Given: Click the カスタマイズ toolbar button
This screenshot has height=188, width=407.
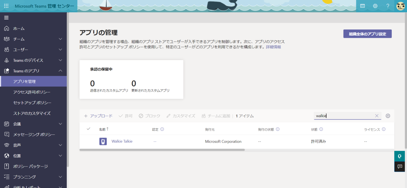Looking at the screenshot, I should coord(181,116).
